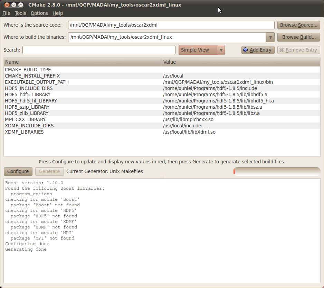Click the 'program_options' log line
324x288 pixels.
pyautogui.click(x=31, y=194)
